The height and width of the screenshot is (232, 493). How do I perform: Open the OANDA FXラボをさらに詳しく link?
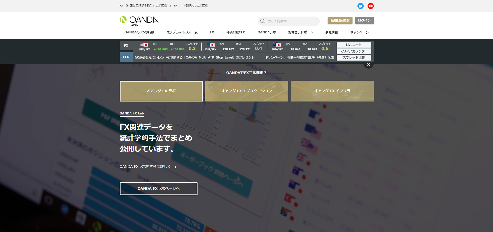click(x=145, y=167)
